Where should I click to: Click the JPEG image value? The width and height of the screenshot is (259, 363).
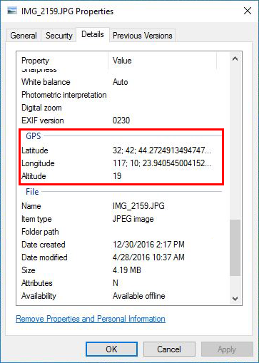point(133,219)
